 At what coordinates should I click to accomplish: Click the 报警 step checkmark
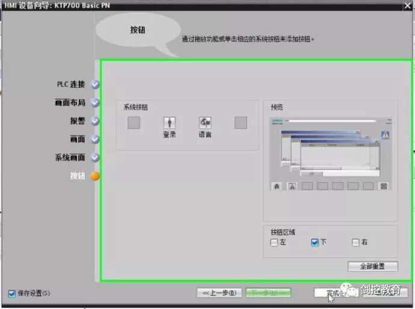[95, 121]
